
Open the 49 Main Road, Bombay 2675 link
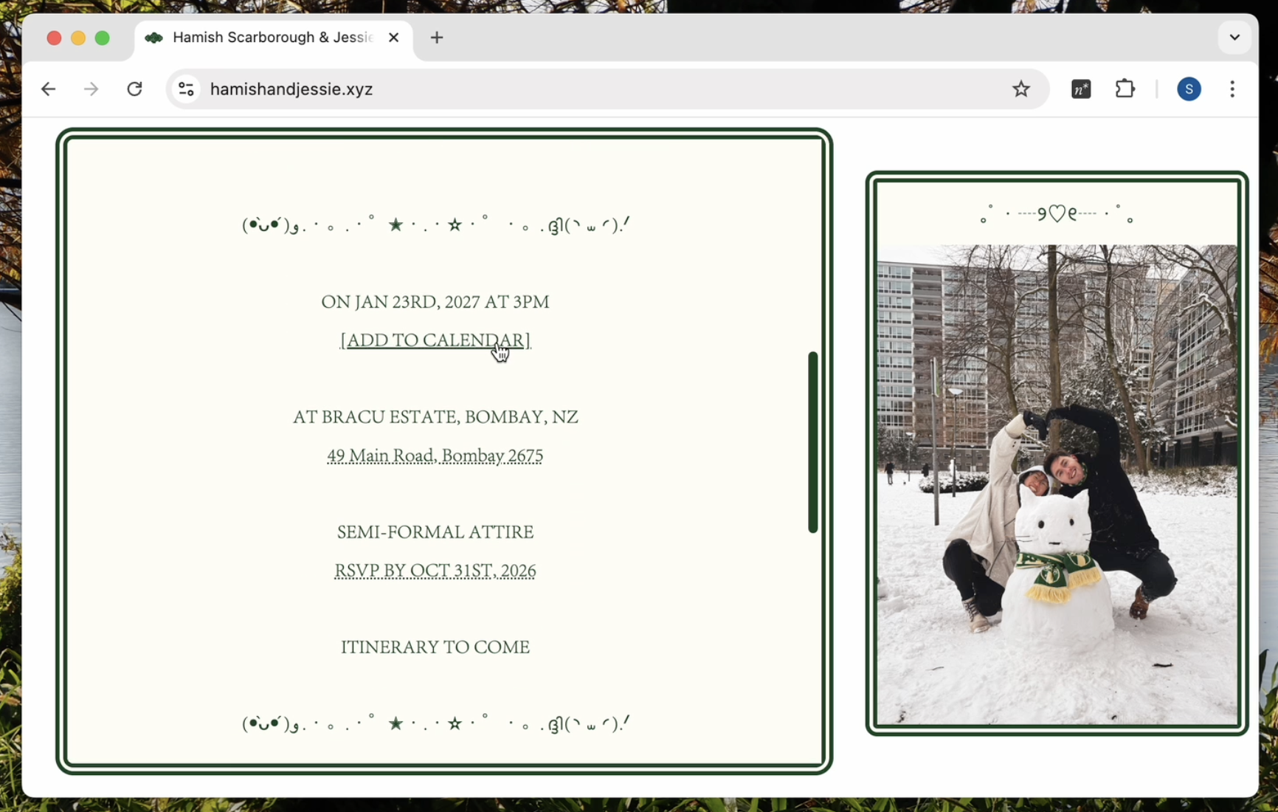pyautogui.click(x=435, y=456)
